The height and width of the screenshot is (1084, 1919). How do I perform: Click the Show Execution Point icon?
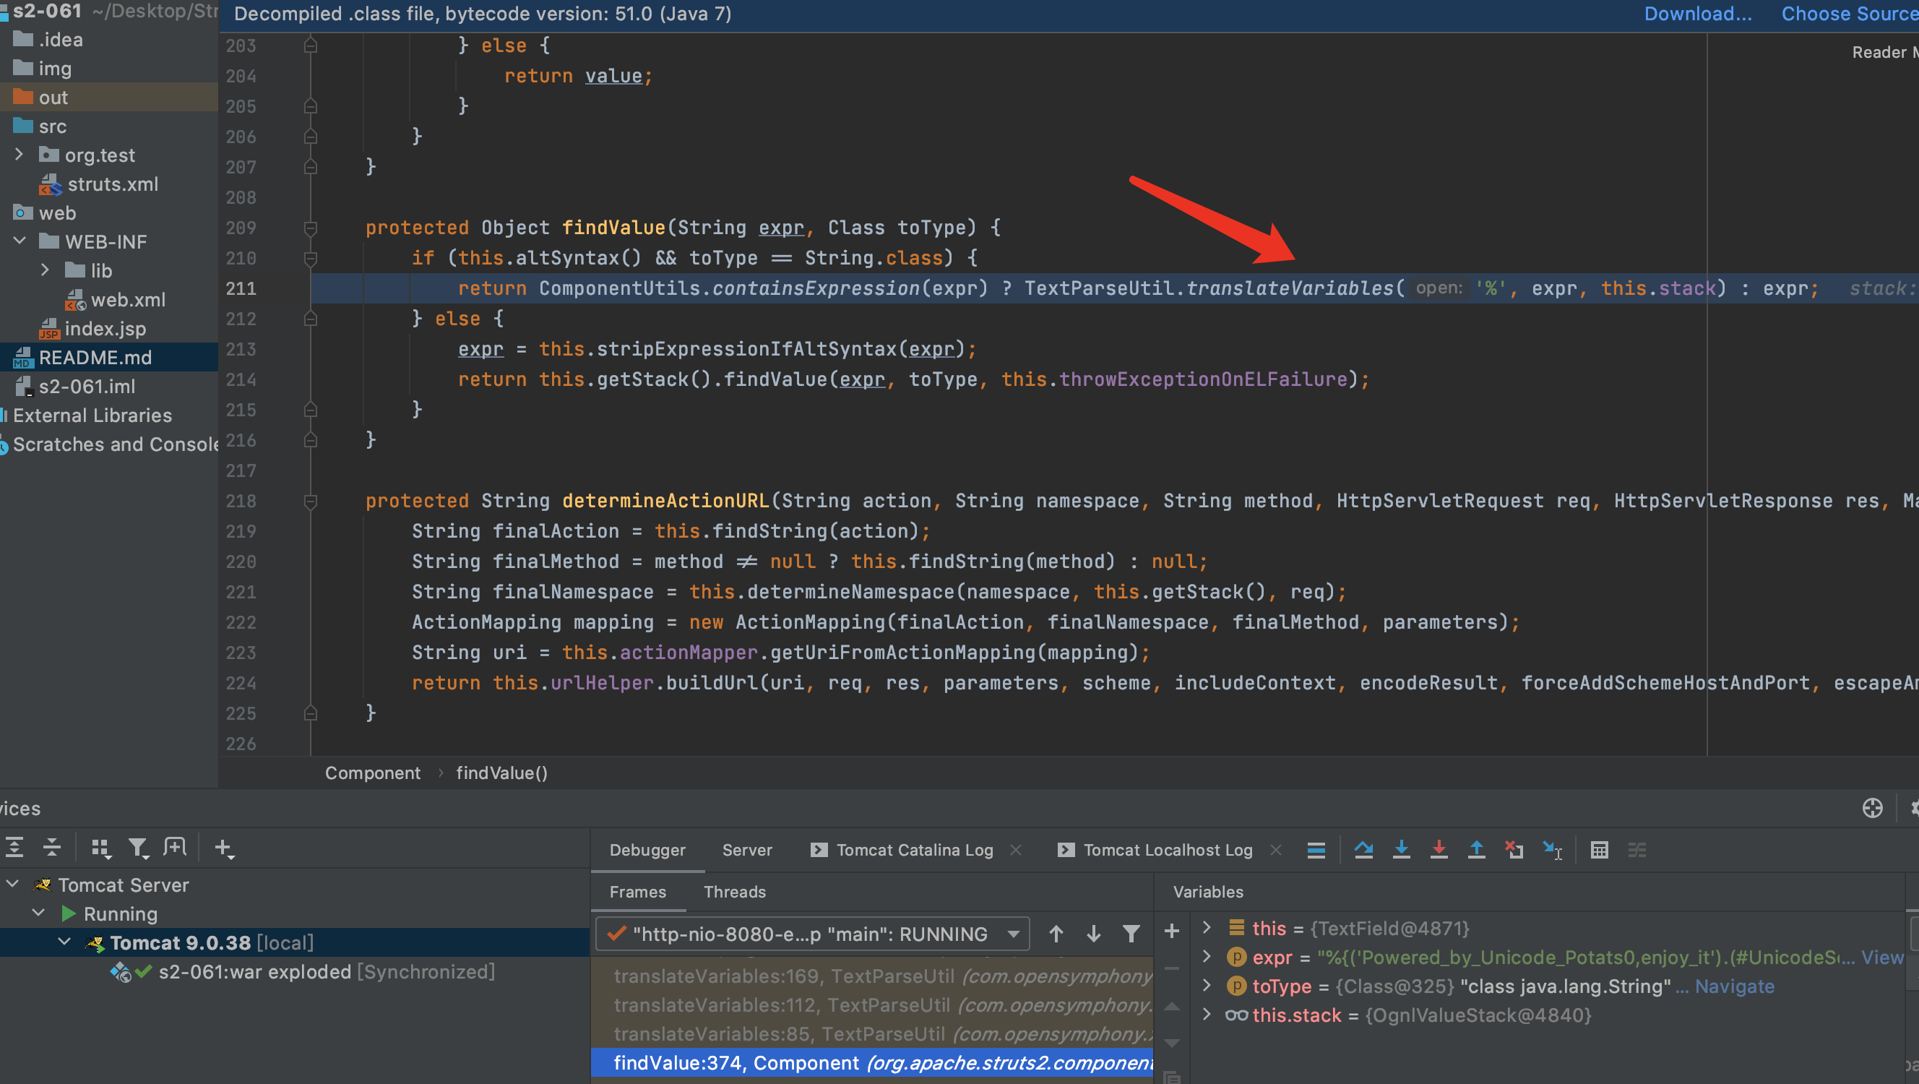(x=1316, y=850)
